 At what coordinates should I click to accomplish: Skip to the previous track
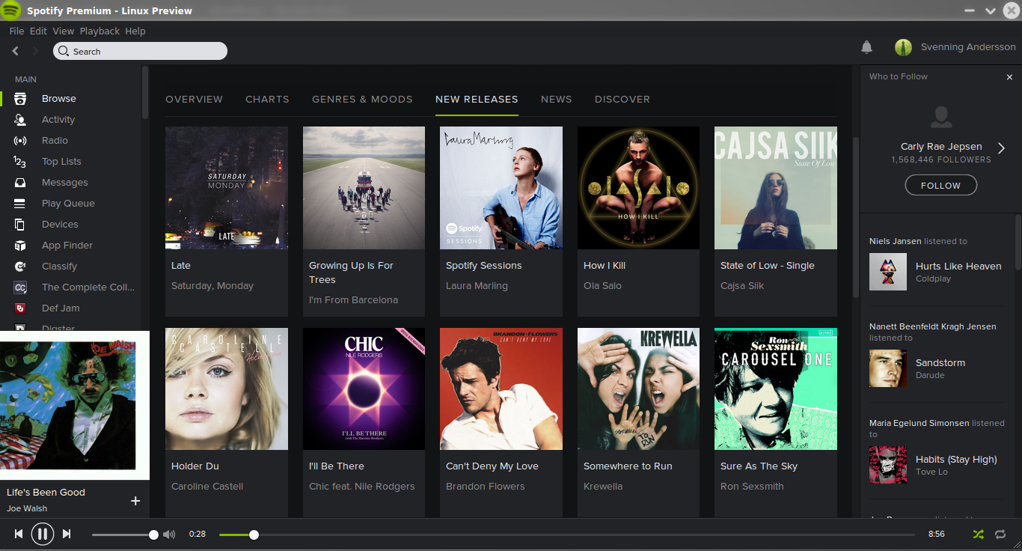pyautogui.click(x=19, y=534)
